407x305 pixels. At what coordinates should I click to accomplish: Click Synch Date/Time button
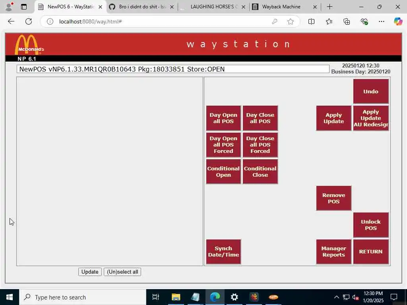pos(223,251)
